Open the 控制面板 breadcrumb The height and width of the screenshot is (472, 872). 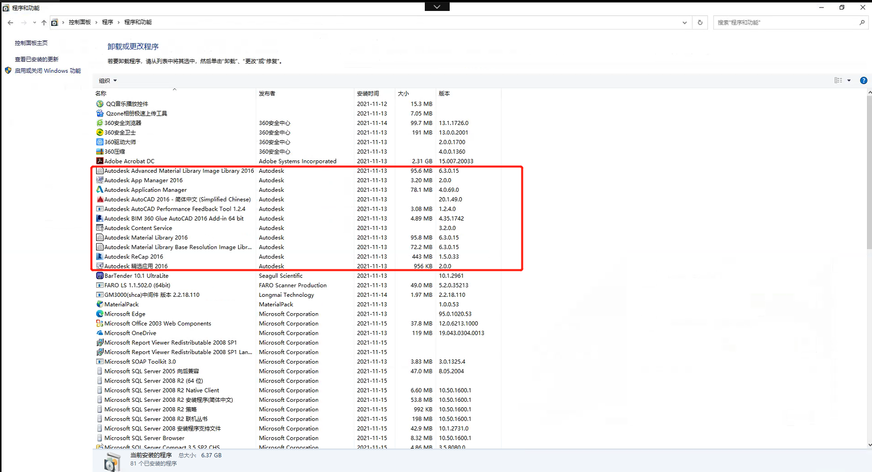(80, 22)
